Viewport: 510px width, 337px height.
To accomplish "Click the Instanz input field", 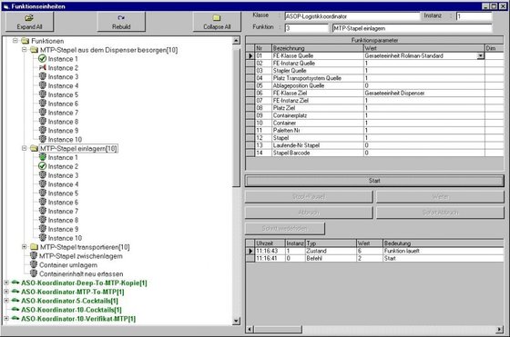I will [x=474, y=16].
